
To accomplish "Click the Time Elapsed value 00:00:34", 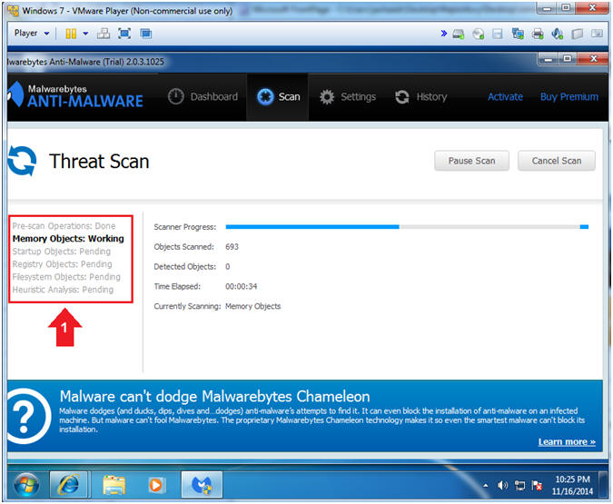I will [242, 287].
